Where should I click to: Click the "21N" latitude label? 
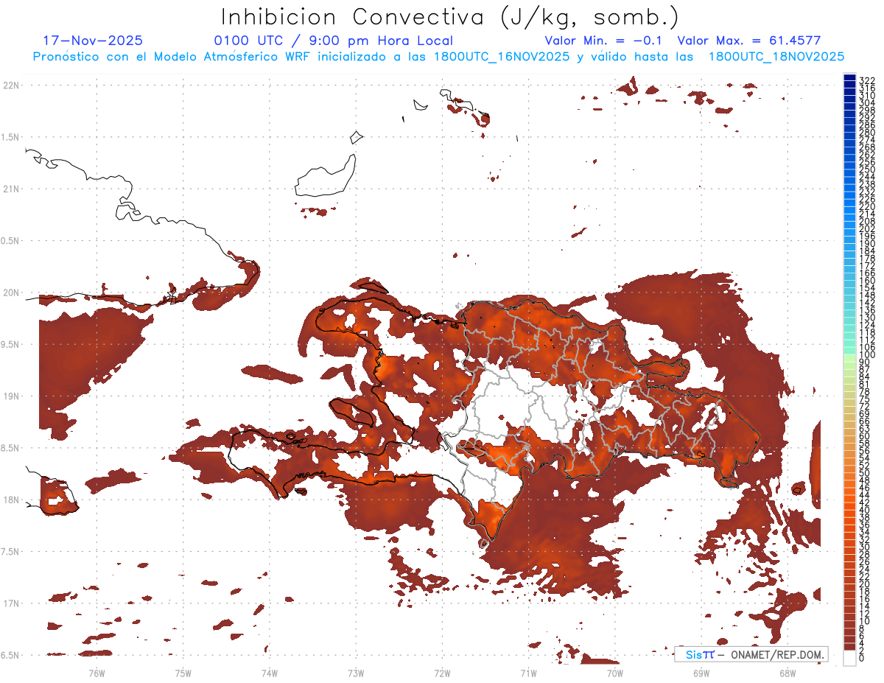[x=11, y=189]
